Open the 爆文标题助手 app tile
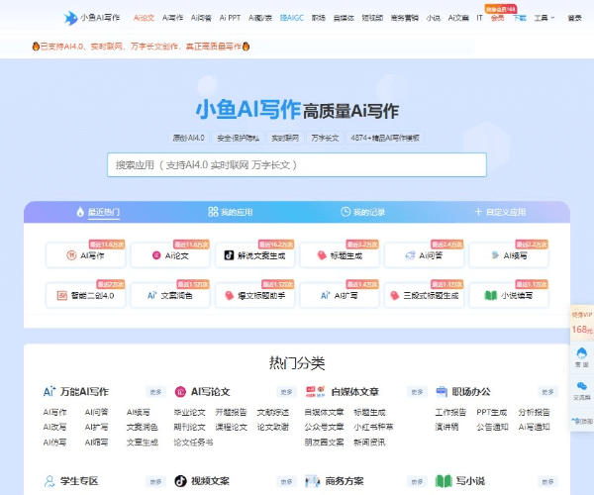 coord(254,295)
